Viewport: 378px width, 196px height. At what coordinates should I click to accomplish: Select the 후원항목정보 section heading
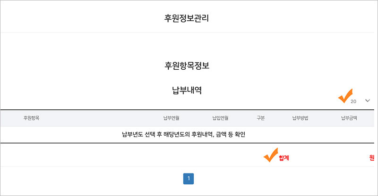(187, 65)
